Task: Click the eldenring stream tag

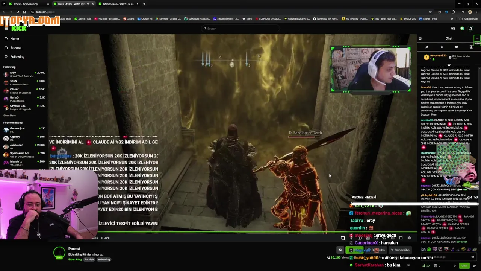Action: pyautogui.click(x=104, y=260)
